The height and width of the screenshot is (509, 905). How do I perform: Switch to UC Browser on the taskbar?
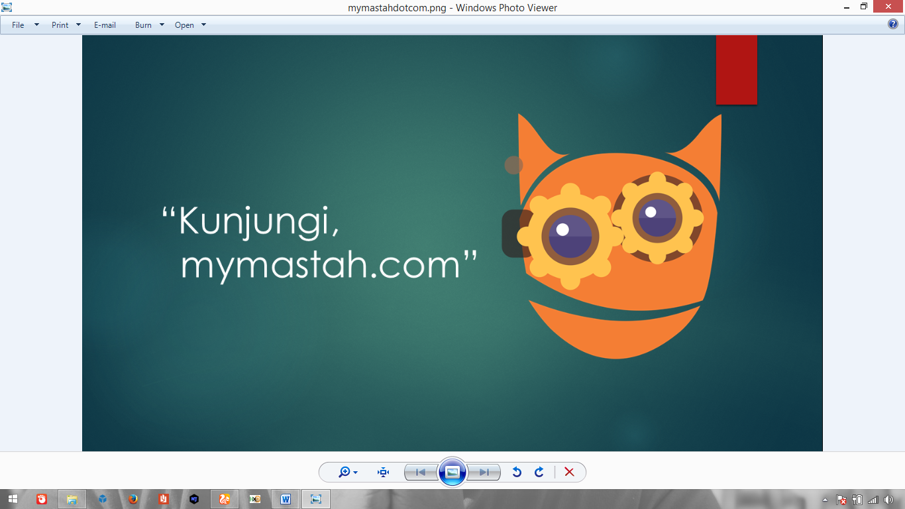pos(225,499)
